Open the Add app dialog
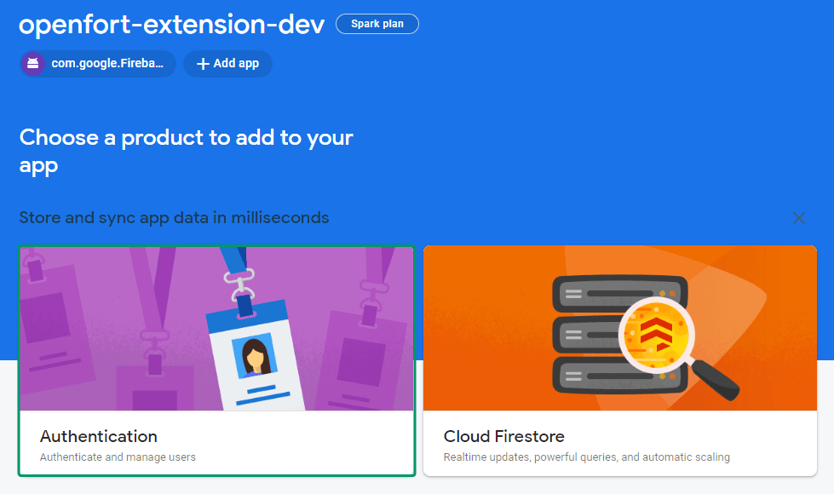This screenshot has width=834, height=494. point(227,63)
